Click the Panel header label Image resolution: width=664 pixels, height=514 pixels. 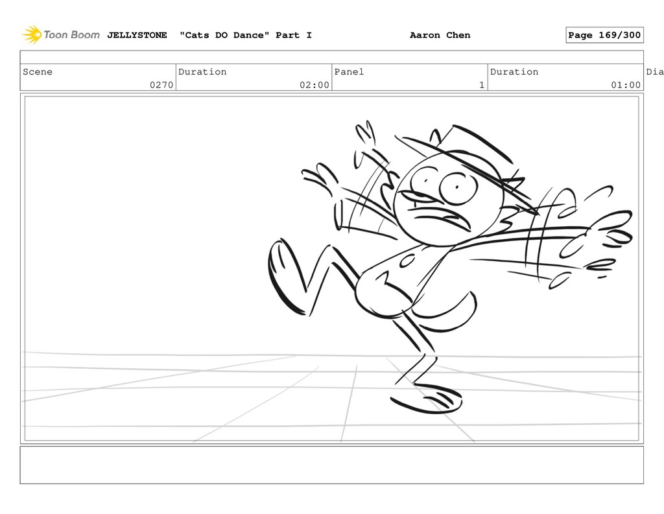click(x=349, y=71)
